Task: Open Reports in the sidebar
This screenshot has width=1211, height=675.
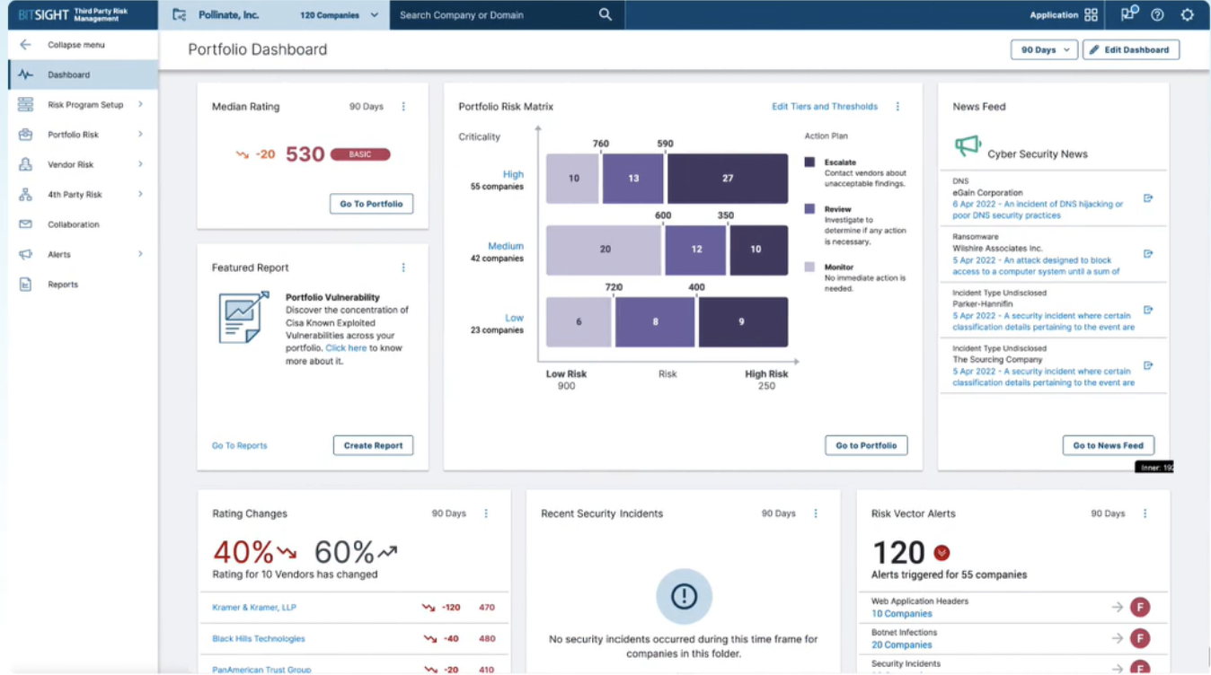Action: (63, 285)
